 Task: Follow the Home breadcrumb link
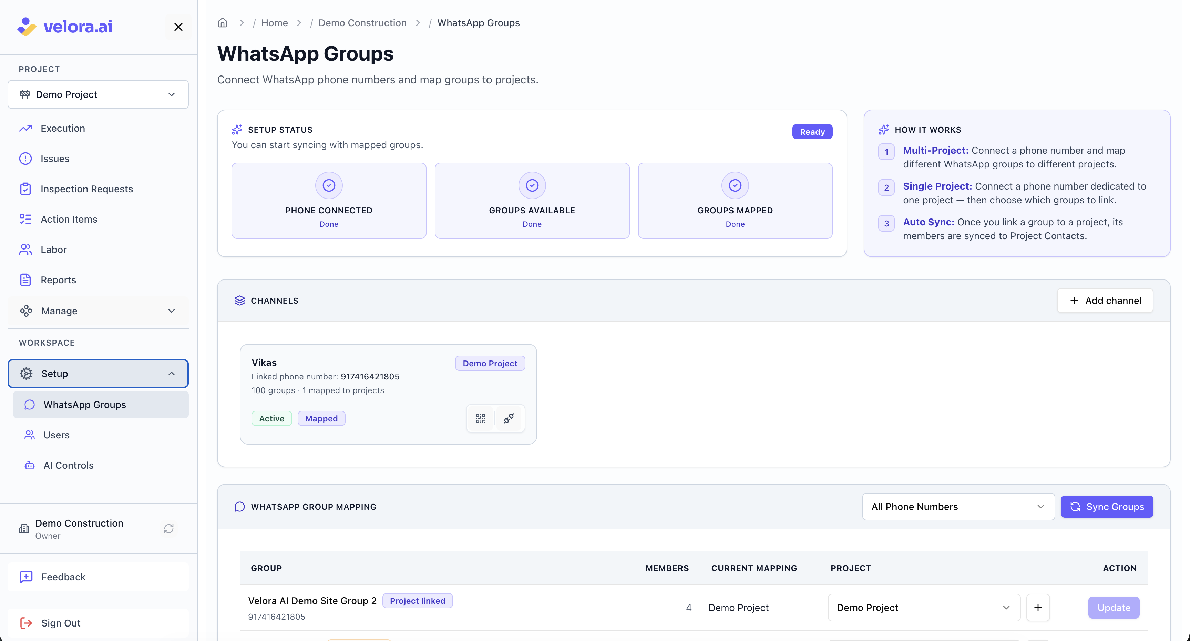click(x=274, y=23)
